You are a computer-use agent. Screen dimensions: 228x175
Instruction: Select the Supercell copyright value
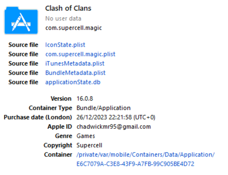coord(89,145)
